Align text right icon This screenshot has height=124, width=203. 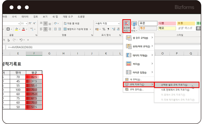pyautogui.click(x=50, y=29)
